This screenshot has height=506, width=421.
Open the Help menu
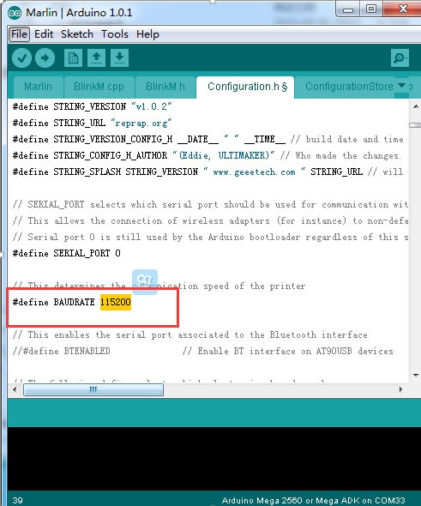[147, 34]
